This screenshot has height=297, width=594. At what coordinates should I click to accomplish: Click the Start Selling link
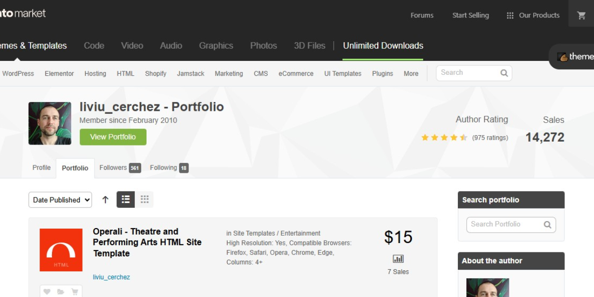[471, 15]
